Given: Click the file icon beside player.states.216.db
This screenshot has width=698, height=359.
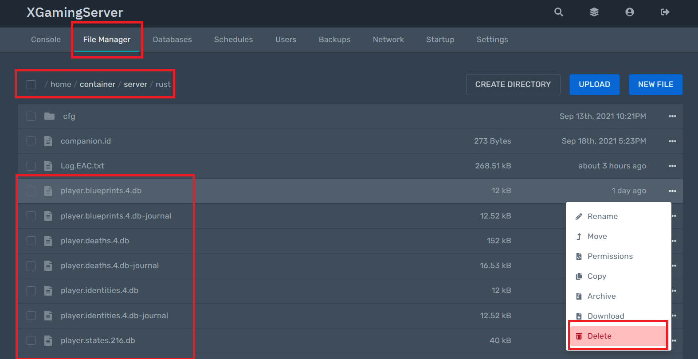Looking at the screenshot, I should (x=48, y=340).
